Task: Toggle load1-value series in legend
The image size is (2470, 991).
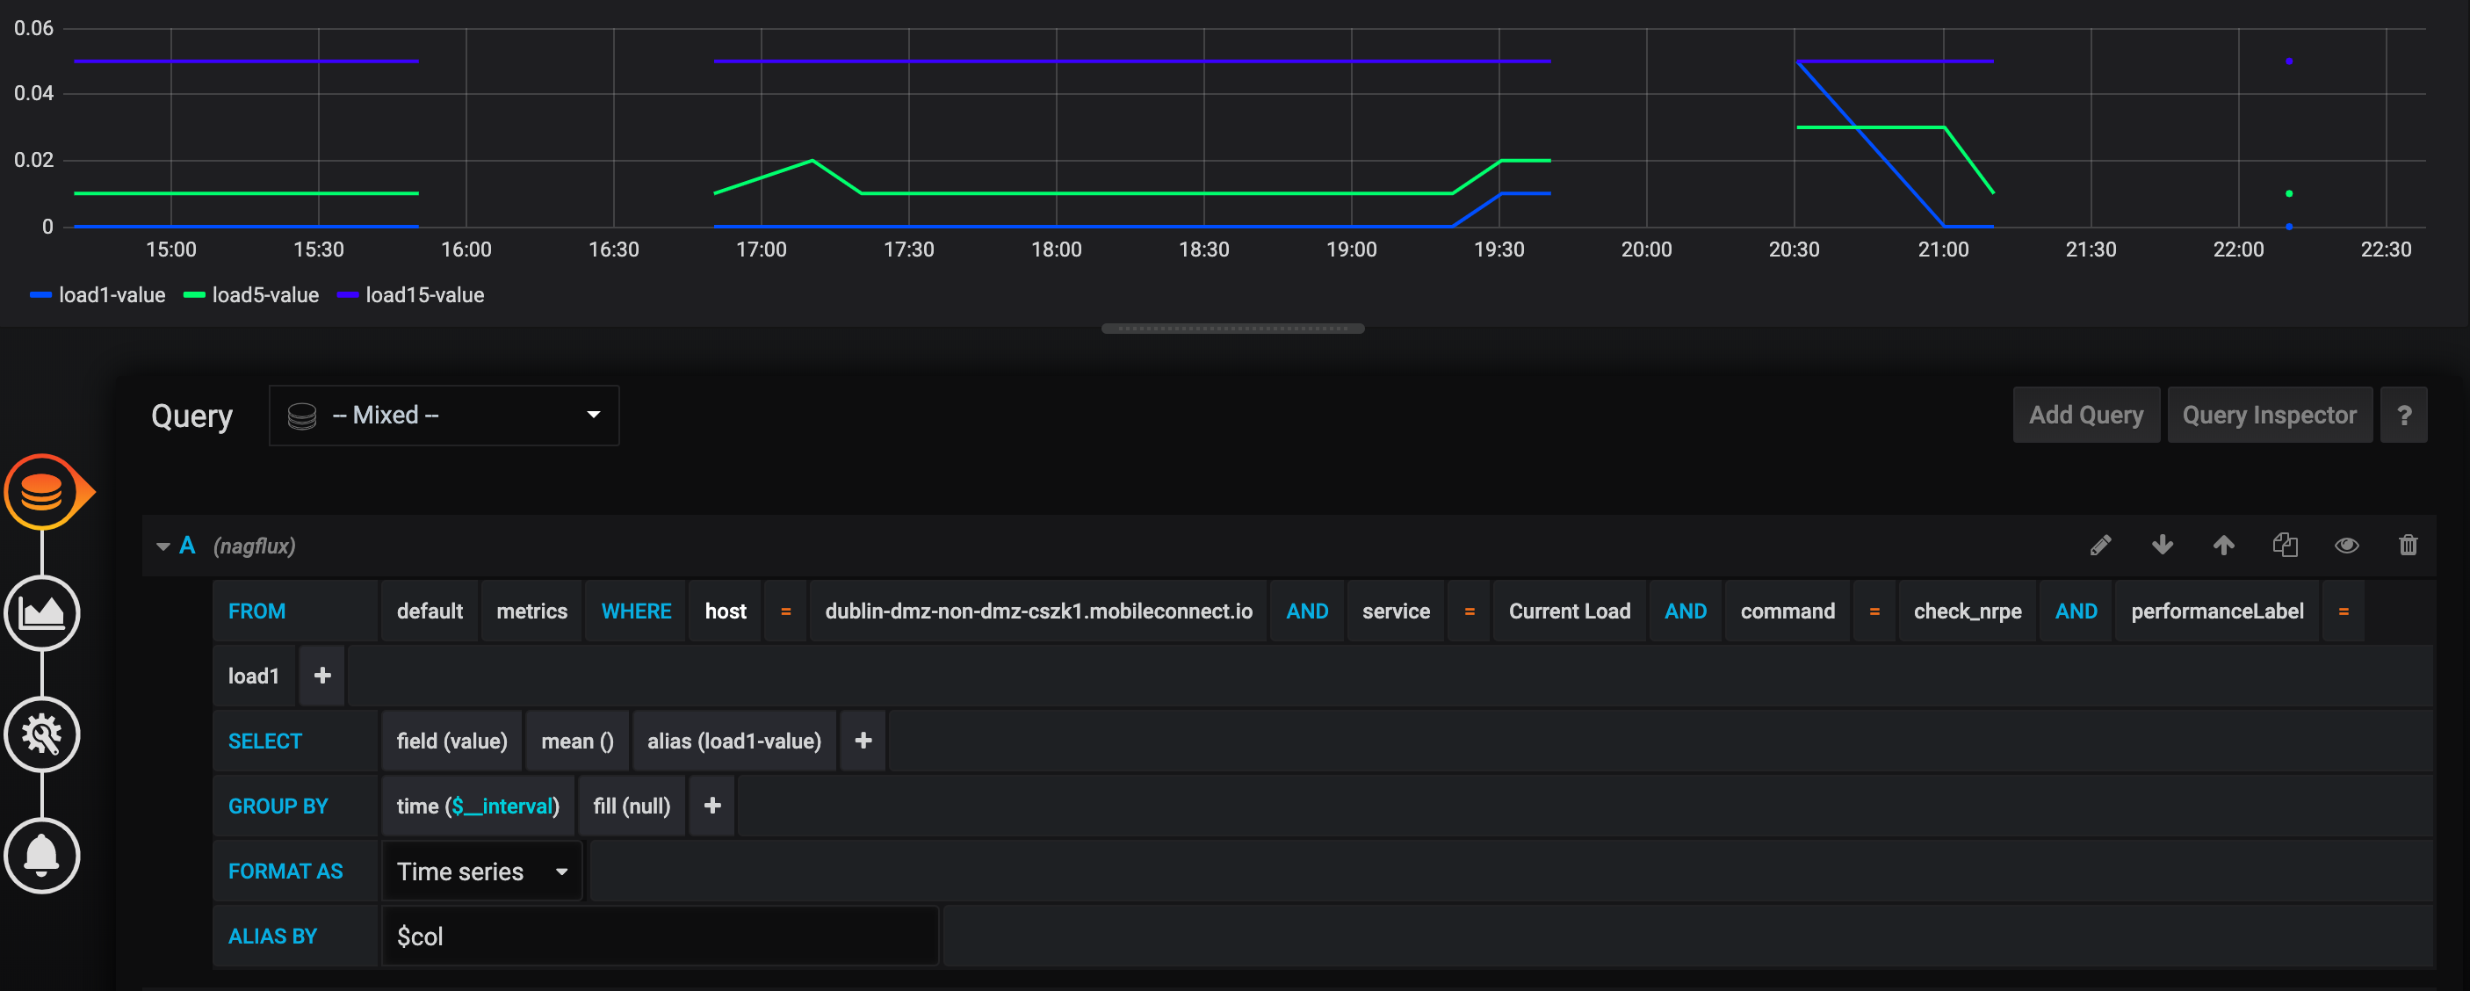Action: 112,295
